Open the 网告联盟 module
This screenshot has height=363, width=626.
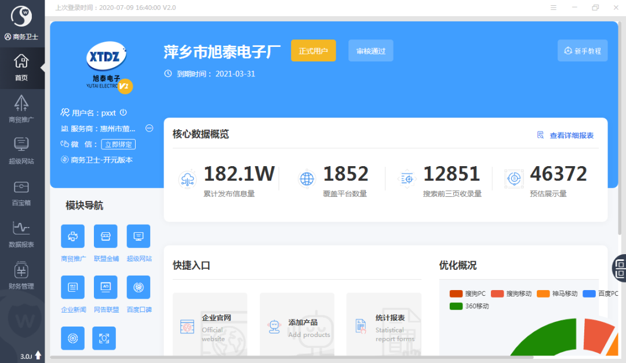(x=105, y=287)
